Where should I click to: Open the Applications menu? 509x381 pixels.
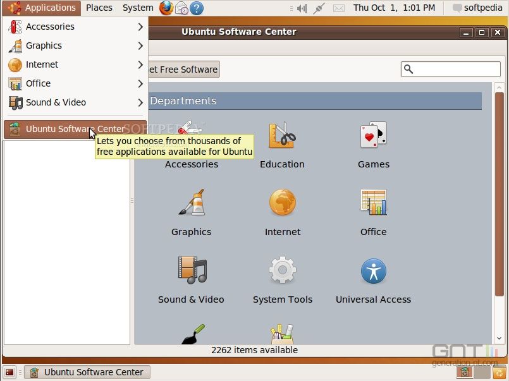[42, 8]
